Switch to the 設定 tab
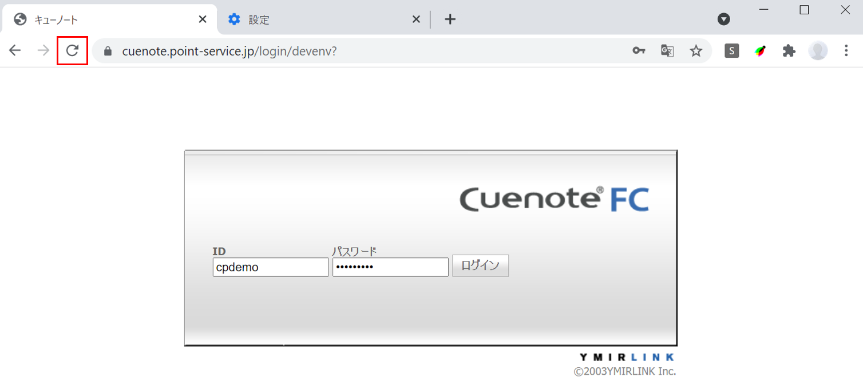Viewport: 863px width, 381px height. [258, 19]
